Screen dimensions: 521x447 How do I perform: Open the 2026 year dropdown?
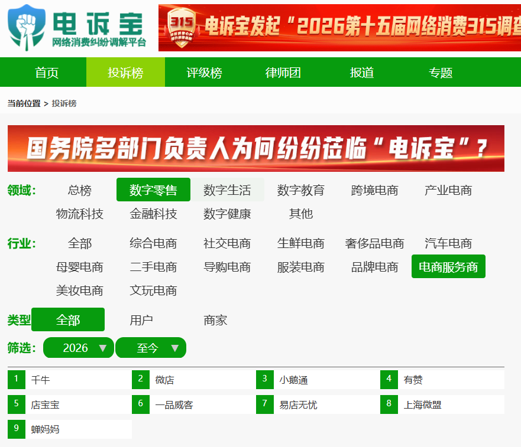(x=79, y=347)
